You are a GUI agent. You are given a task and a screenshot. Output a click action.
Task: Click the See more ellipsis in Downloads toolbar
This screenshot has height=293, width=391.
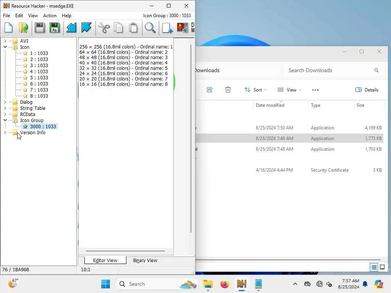pyautogui.click(x=315, y=90)
